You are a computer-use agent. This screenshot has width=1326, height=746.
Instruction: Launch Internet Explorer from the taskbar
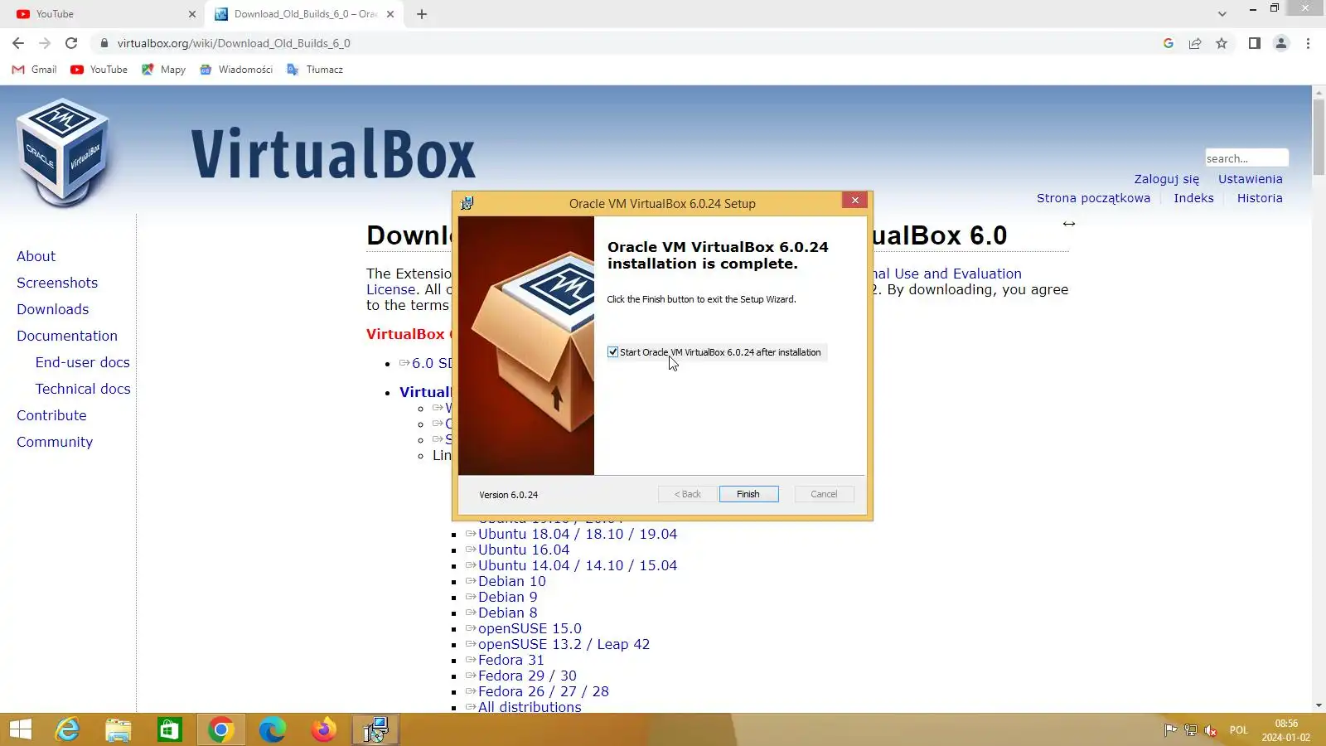point(67,730)
